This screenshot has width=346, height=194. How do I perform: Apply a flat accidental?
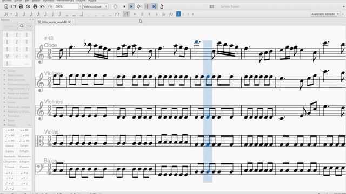point(157,14)
